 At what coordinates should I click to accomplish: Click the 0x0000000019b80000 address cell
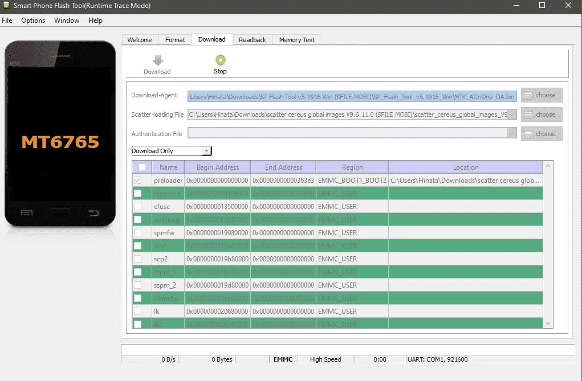(218, 259)
